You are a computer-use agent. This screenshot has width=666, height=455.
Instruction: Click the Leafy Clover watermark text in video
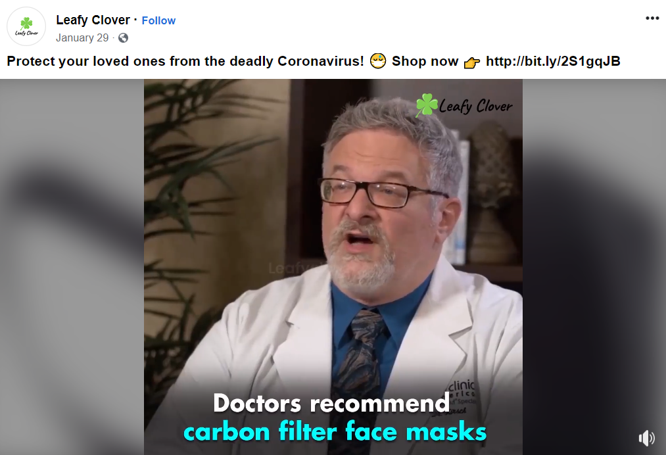476,106
